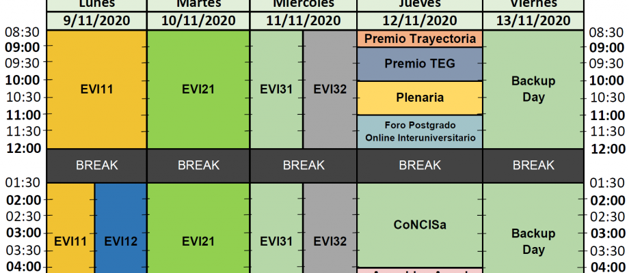Click the 11/11/2020 date header
This screenshot has height=273, width=629.
[304, 20]
